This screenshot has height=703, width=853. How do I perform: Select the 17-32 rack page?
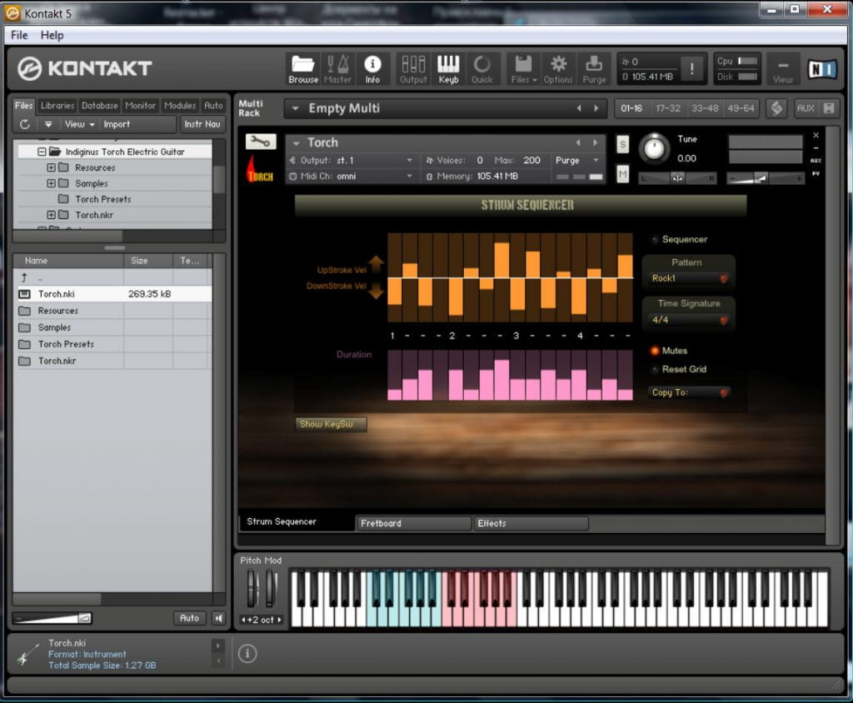click(x=668, y=108)
